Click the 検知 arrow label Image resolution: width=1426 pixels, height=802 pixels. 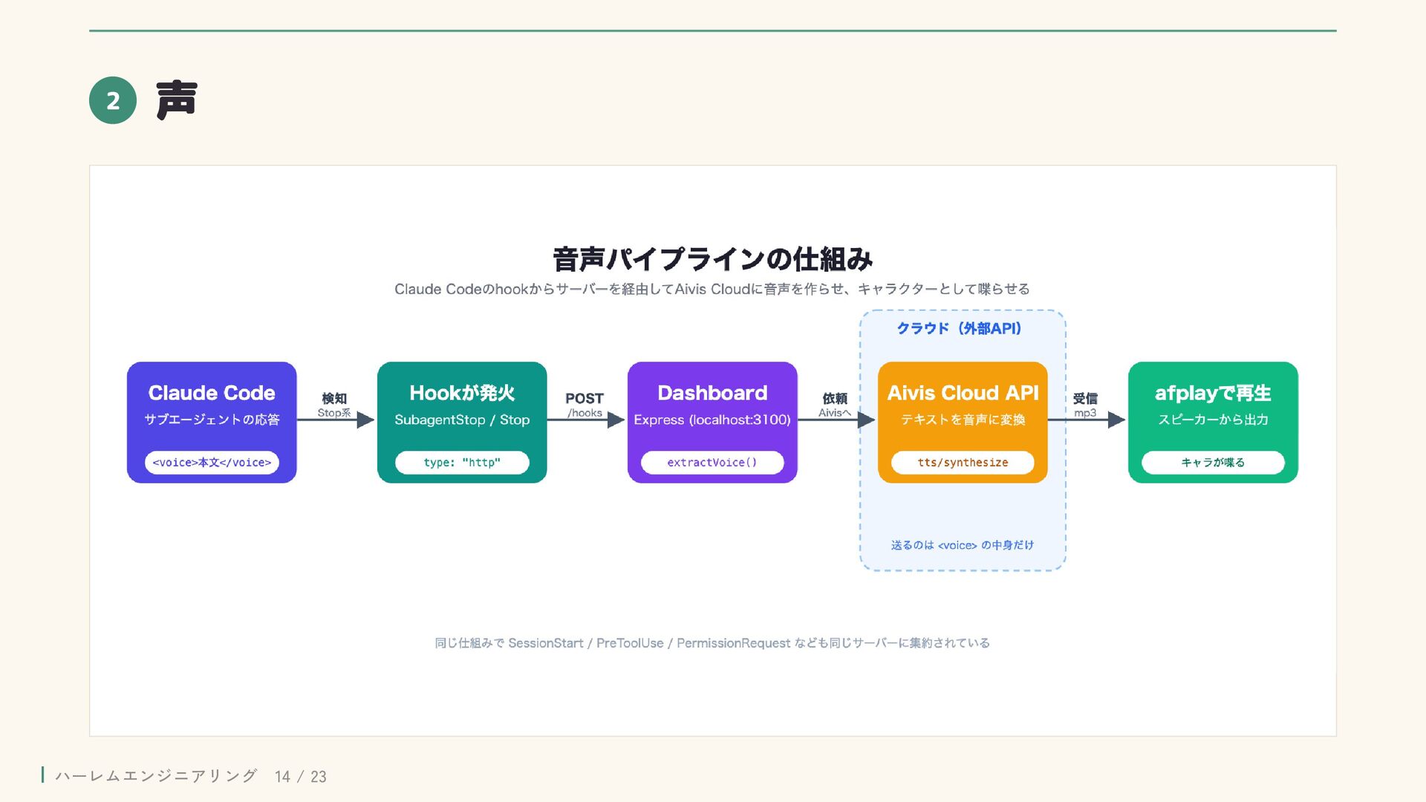(x=334, y=398)
